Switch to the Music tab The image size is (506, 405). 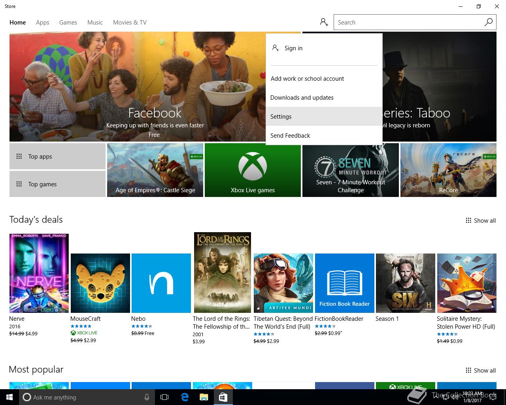coord(95,23)
